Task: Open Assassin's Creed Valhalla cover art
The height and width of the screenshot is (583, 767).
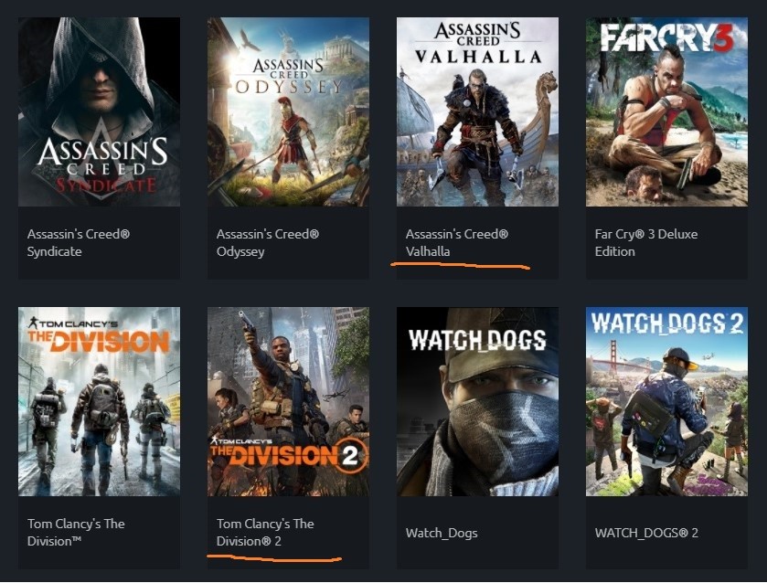Action: [477, 111]
